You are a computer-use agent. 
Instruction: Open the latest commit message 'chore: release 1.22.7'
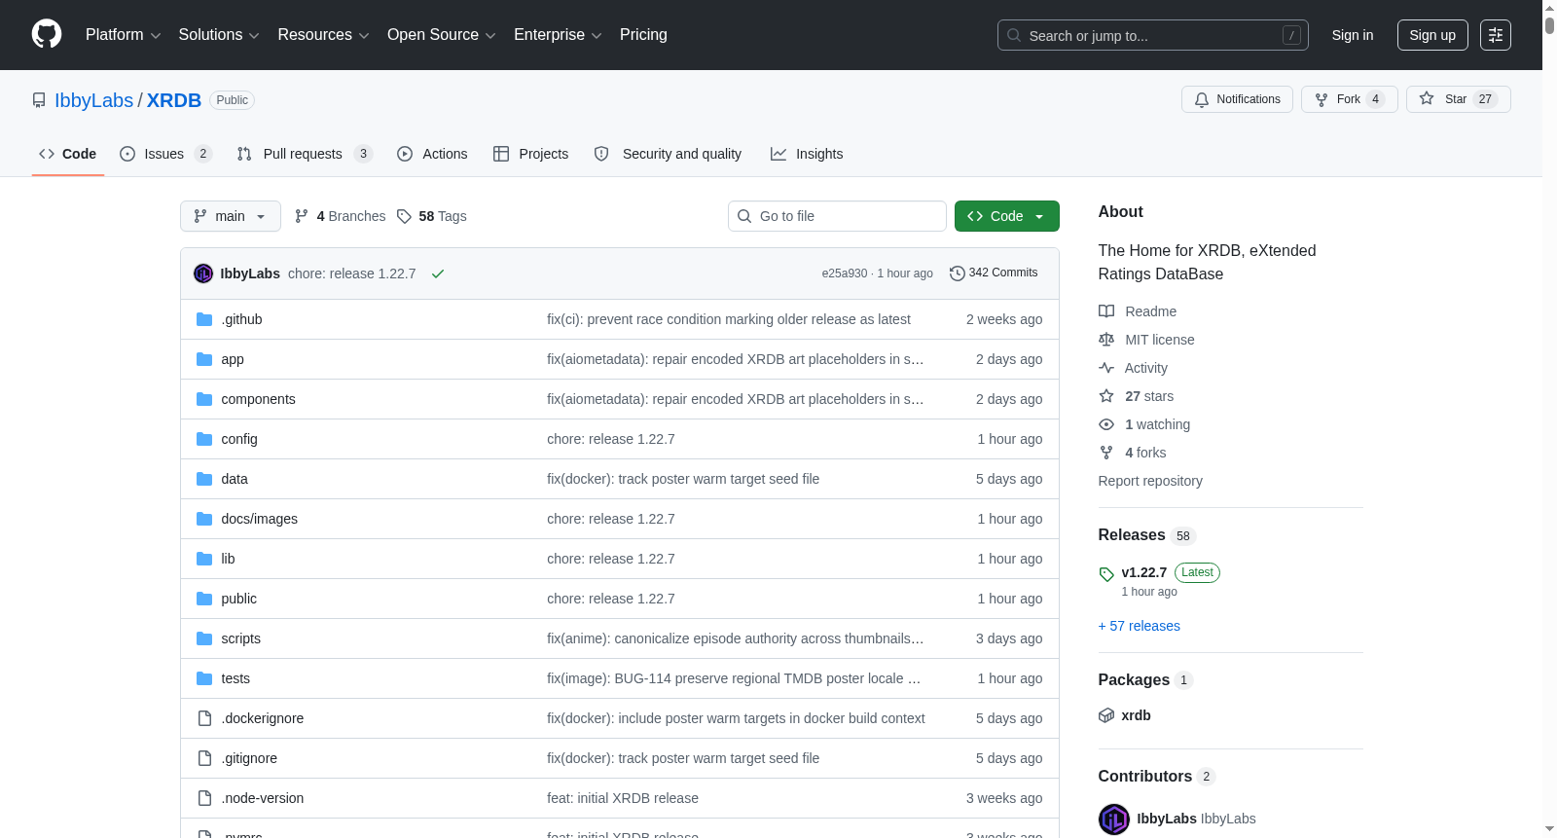(352, 273)
